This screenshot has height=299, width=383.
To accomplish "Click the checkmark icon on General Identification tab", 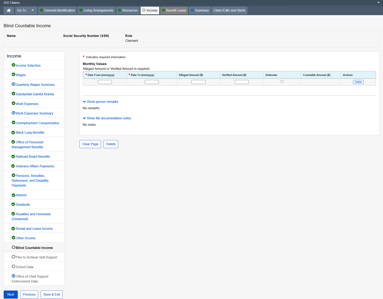I will 41,10.
